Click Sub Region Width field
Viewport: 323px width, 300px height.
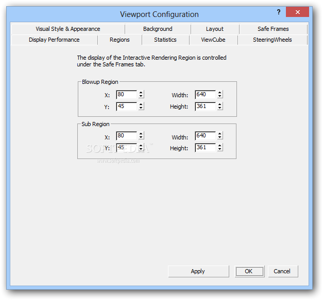tap(206, 136)
